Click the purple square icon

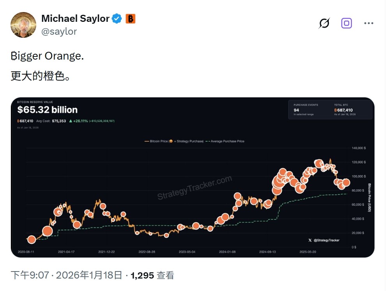tap(346, 23)
